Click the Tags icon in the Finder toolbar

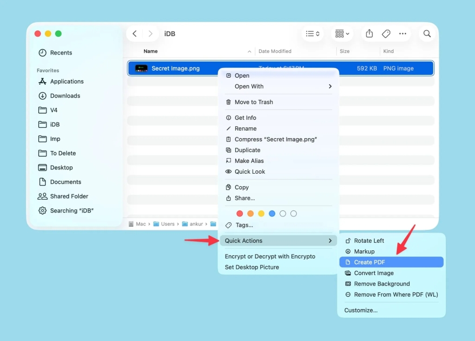coord(386,33)
